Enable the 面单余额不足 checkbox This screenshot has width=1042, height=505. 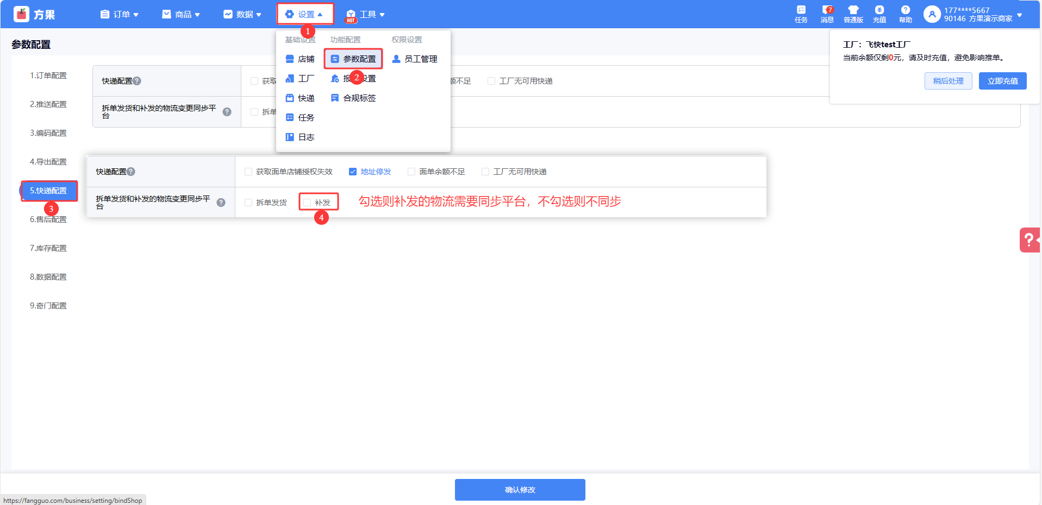pos(411,172)
